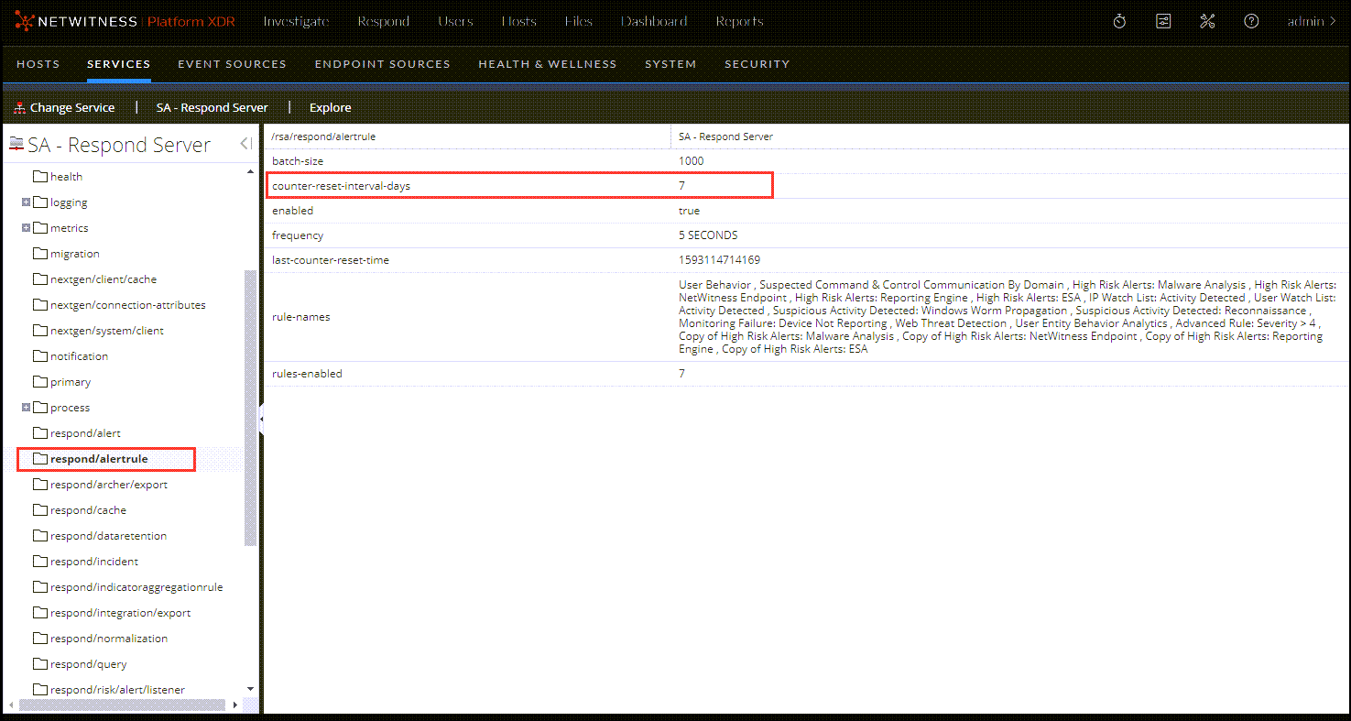The width and height of the screenshot is (1351, 721).
Task: Open the admin user menu
Action: pos(1311,21)
